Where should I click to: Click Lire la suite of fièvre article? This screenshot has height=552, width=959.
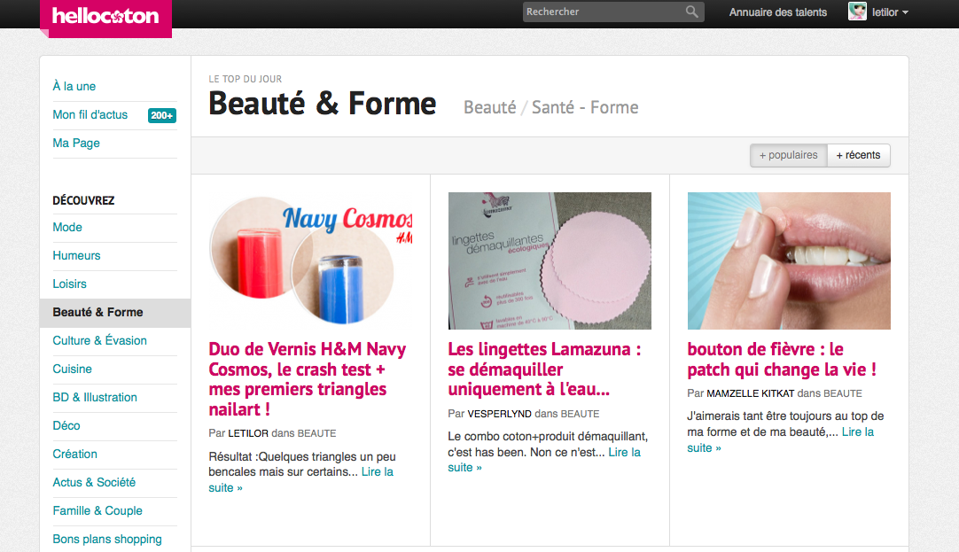pyautogui.click(x=858, y=432)
